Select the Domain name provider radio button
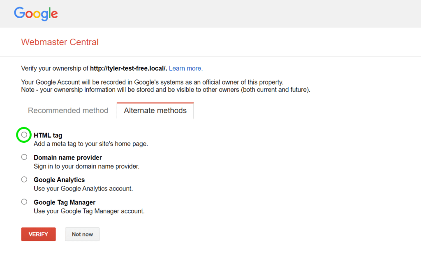Image resolution: width=421 pixels, height=280 pixels. pos(24,157)
